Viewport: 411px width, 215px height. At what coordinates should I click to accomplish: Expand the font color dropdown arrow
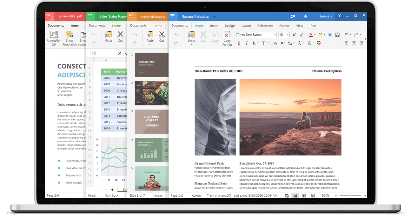[315, 35]
